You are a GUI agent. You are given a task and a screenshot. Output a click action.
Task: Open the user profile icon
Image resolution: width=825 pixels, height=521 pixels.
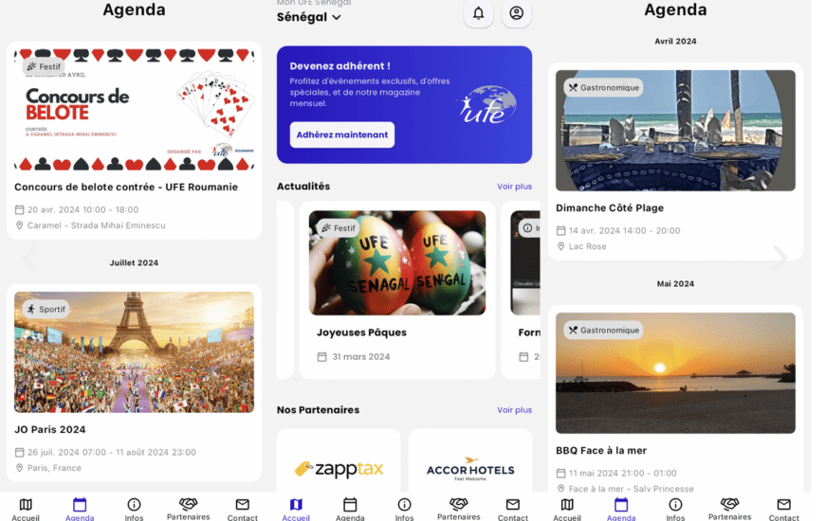coord(516,13)
